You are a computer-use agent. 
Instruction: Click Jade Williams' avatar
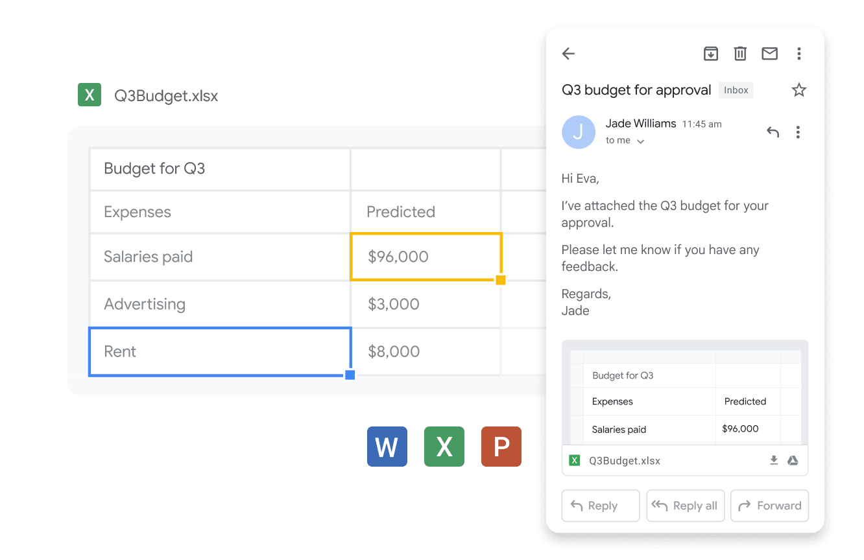coord(579,132)
